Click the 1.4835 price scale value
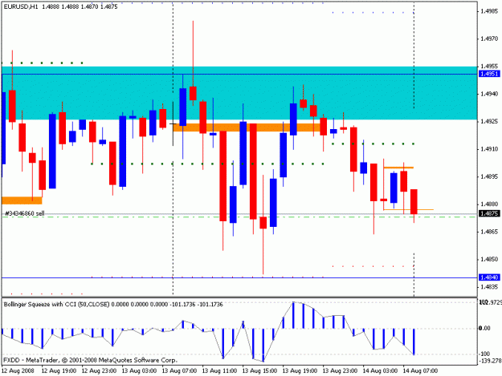 [x=489, y=287]
